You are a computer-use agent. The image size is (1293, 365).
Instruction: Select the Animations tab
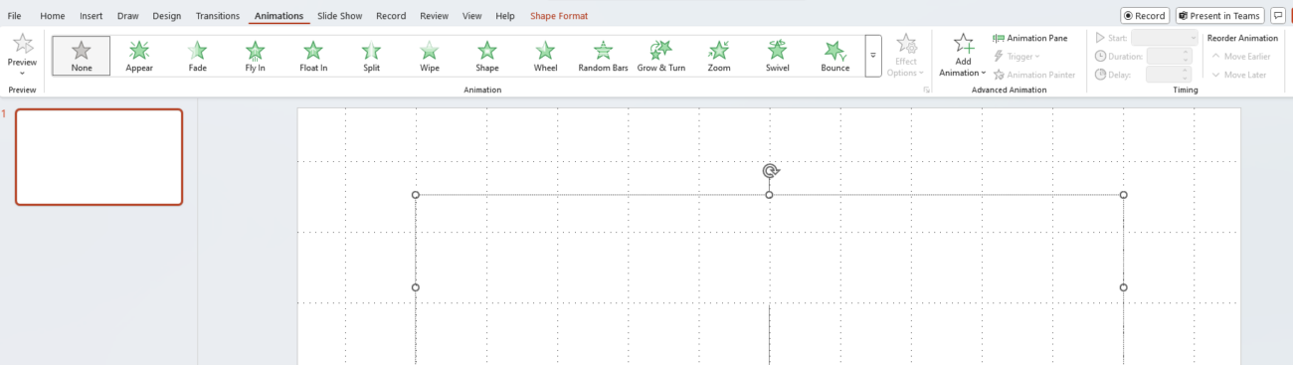pyautogui.click(x=278, y=16)
